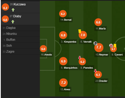The image size is (125, 98).
Task: Click Areola's 6.0 goalkeeper rating
Action: click(43, 49)
